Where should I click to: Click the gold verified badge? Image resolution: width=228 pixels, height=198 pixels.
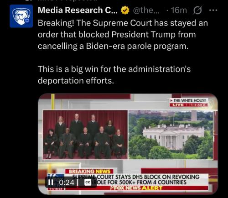pyautogui.click(x=125, y=10)
